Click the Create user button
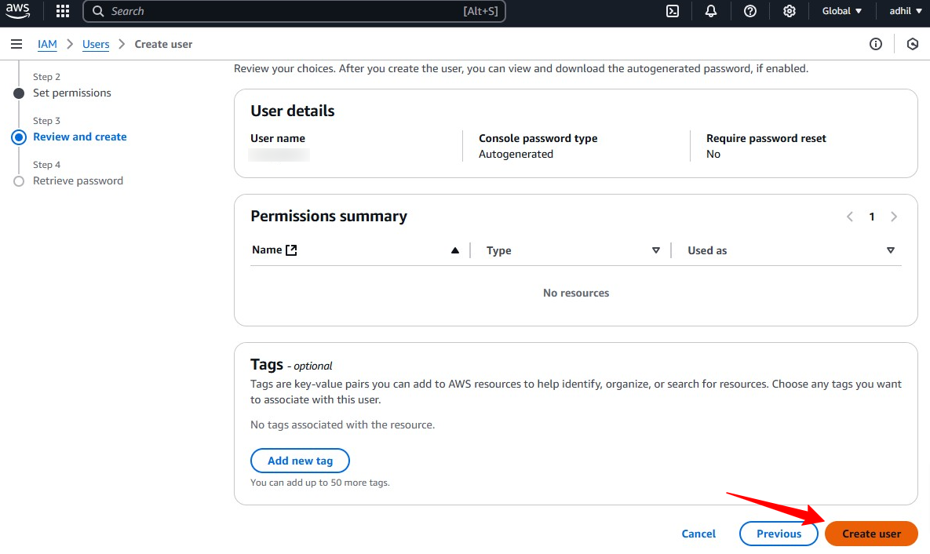This screenshot has height=554, width=930. coord(871,534)
